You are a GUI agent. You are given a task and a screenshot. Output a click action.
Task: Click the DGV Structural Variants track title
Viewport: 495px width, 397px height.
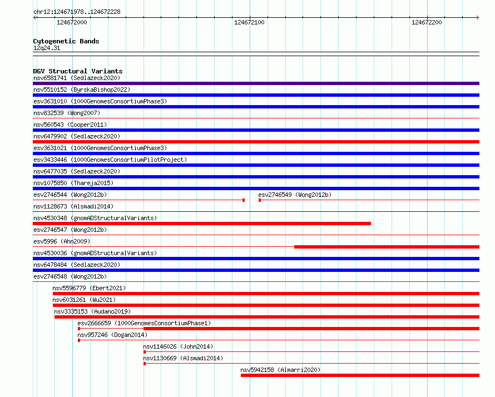78,71
